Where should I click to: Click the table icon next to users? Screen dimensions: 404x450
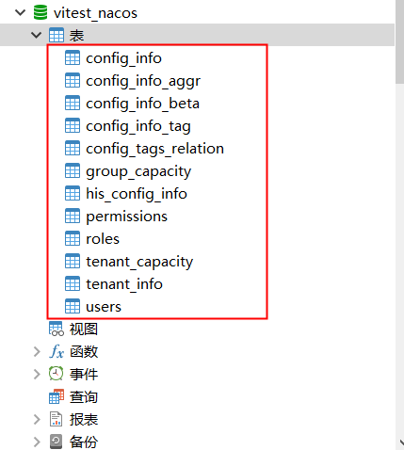click(x=73, y=306)
